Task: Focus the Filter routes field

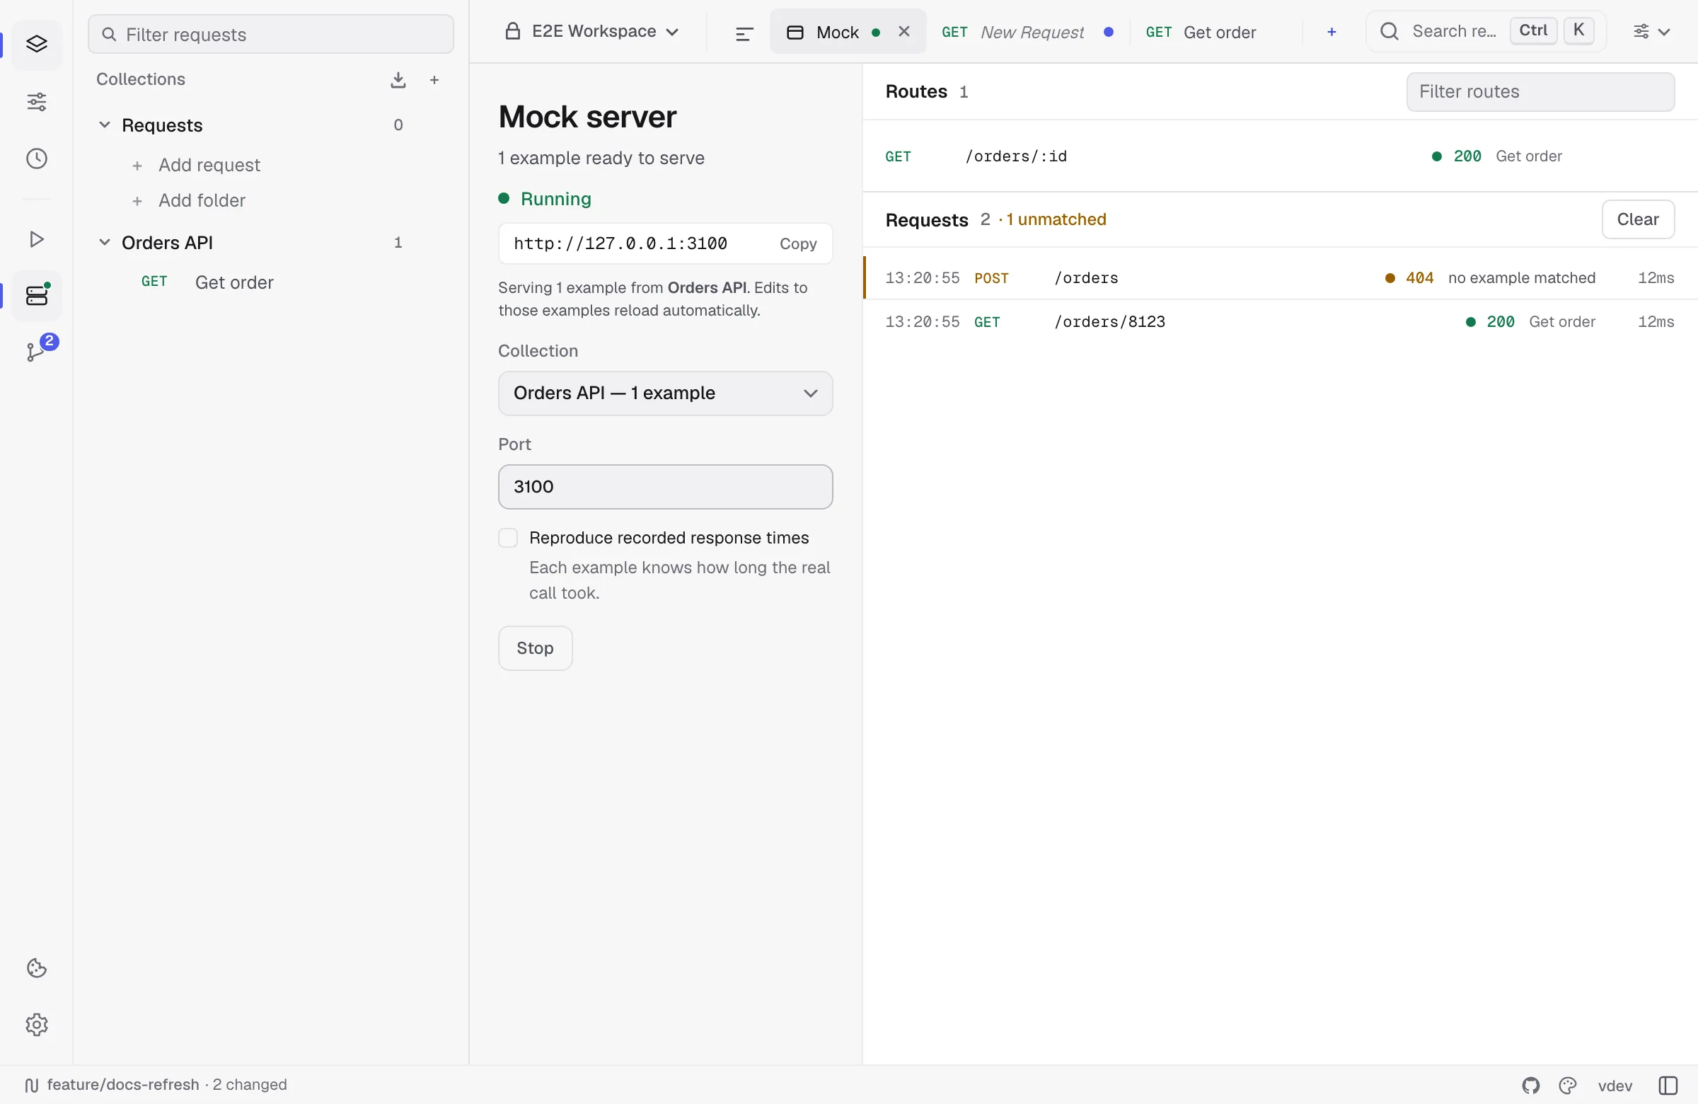Action: 1540,92
